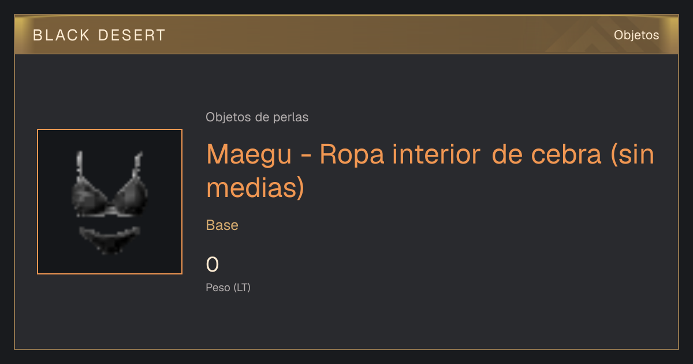Click the weight value 0
The width and height of the screenshot is (693, 364).
coord(213,265)
